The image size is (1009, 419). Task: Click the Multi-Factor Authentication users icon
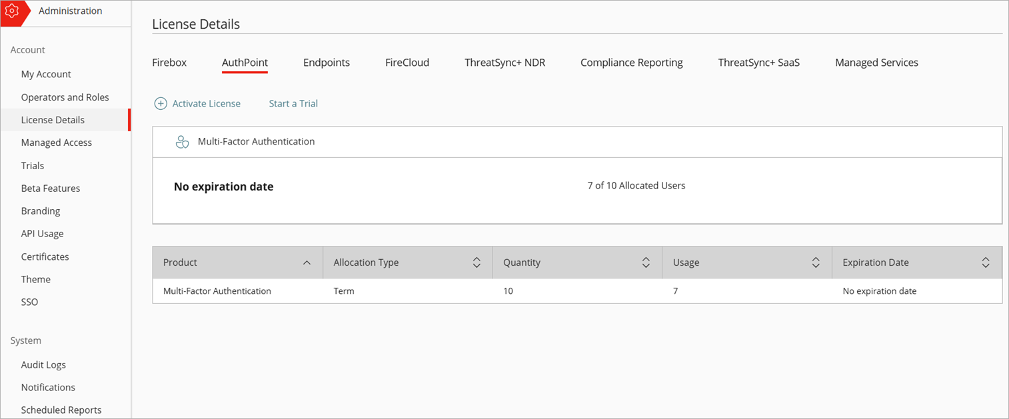182,142
